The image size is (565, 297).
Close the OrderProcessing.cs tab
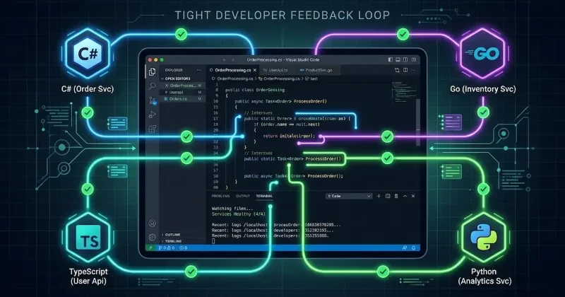(255, 70)
